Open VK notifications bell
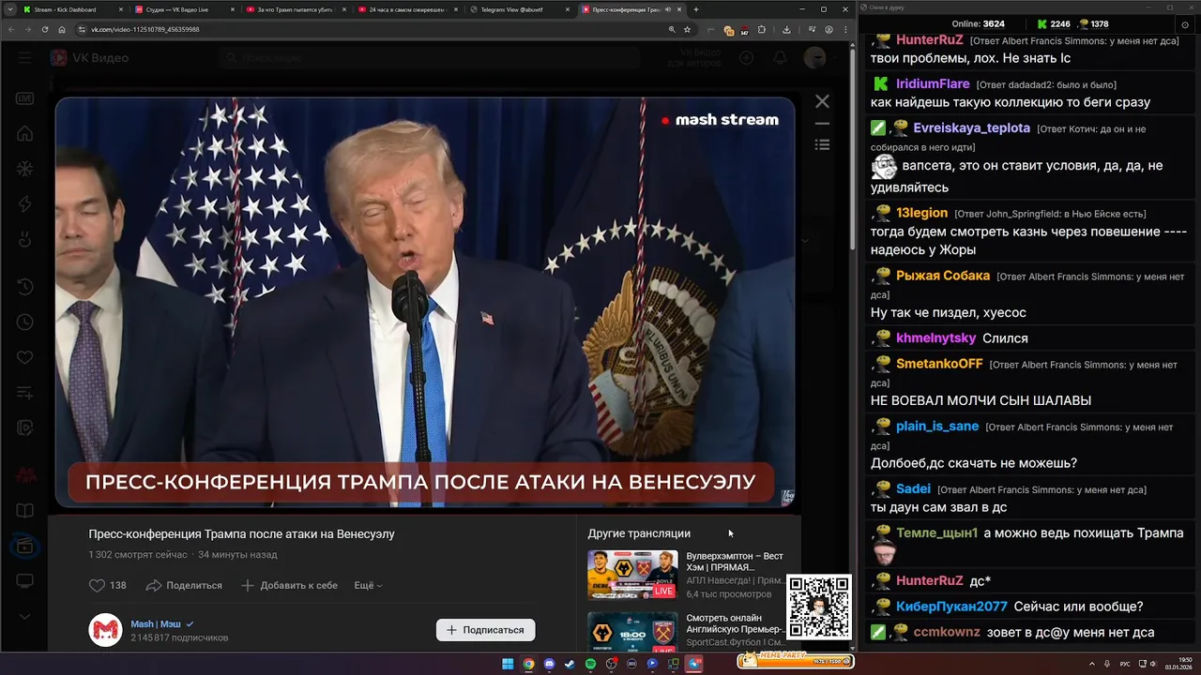Viewport: 1201px width, 675px height. click(x=780, y=58)
